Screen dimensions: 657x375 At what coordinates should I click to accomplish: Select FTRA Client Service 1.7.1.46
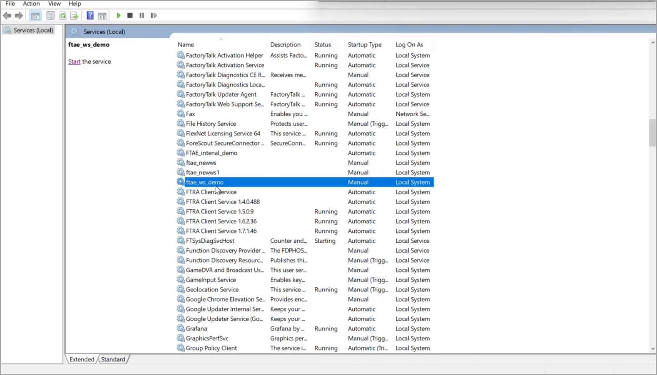[305, 231]
